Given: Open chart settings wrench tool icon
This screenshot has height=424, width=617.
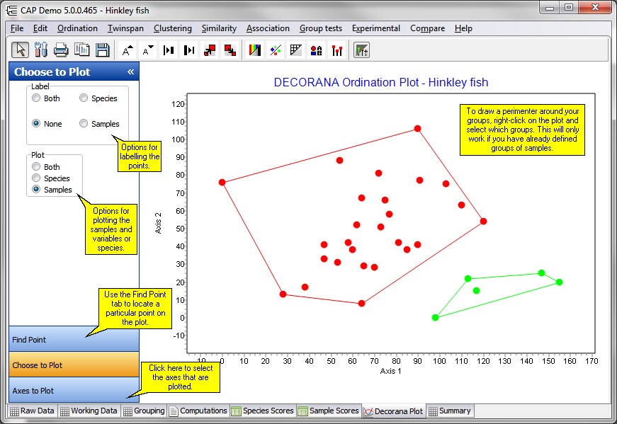Looking at the screenshot, I should (x=40, y=50).
